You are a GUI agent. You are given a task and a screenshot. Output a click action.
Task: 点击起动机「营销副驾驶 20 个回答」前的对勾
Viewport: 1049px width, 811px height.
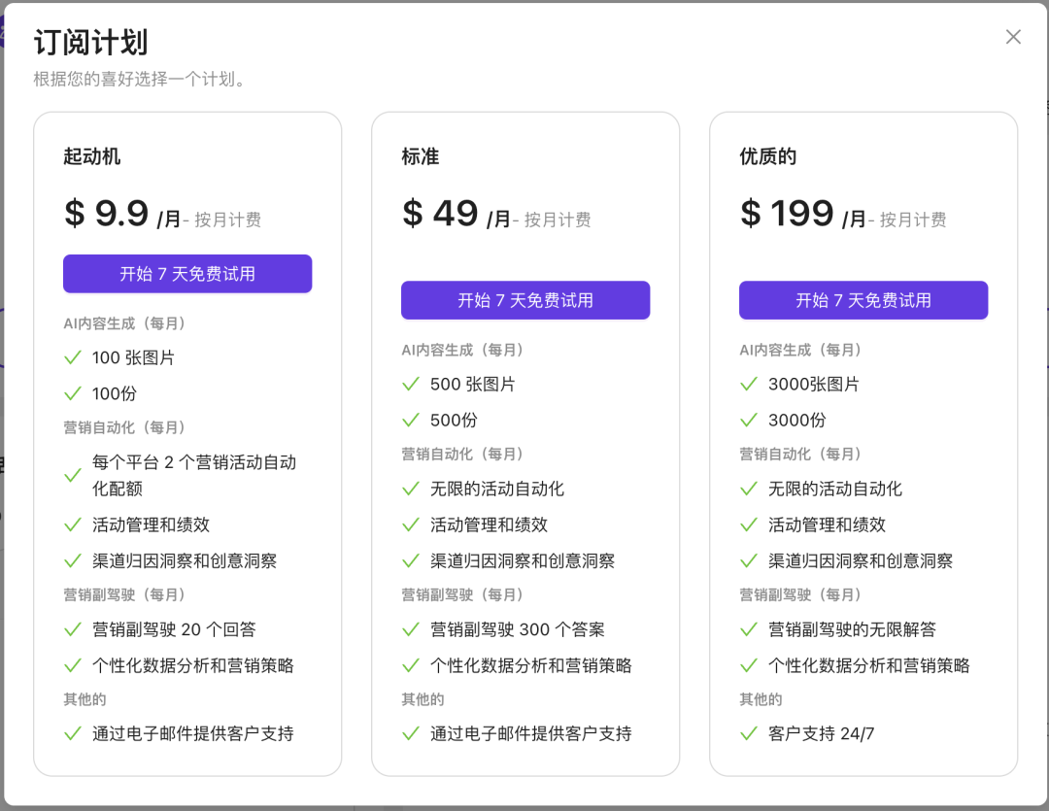pos(72,629)
